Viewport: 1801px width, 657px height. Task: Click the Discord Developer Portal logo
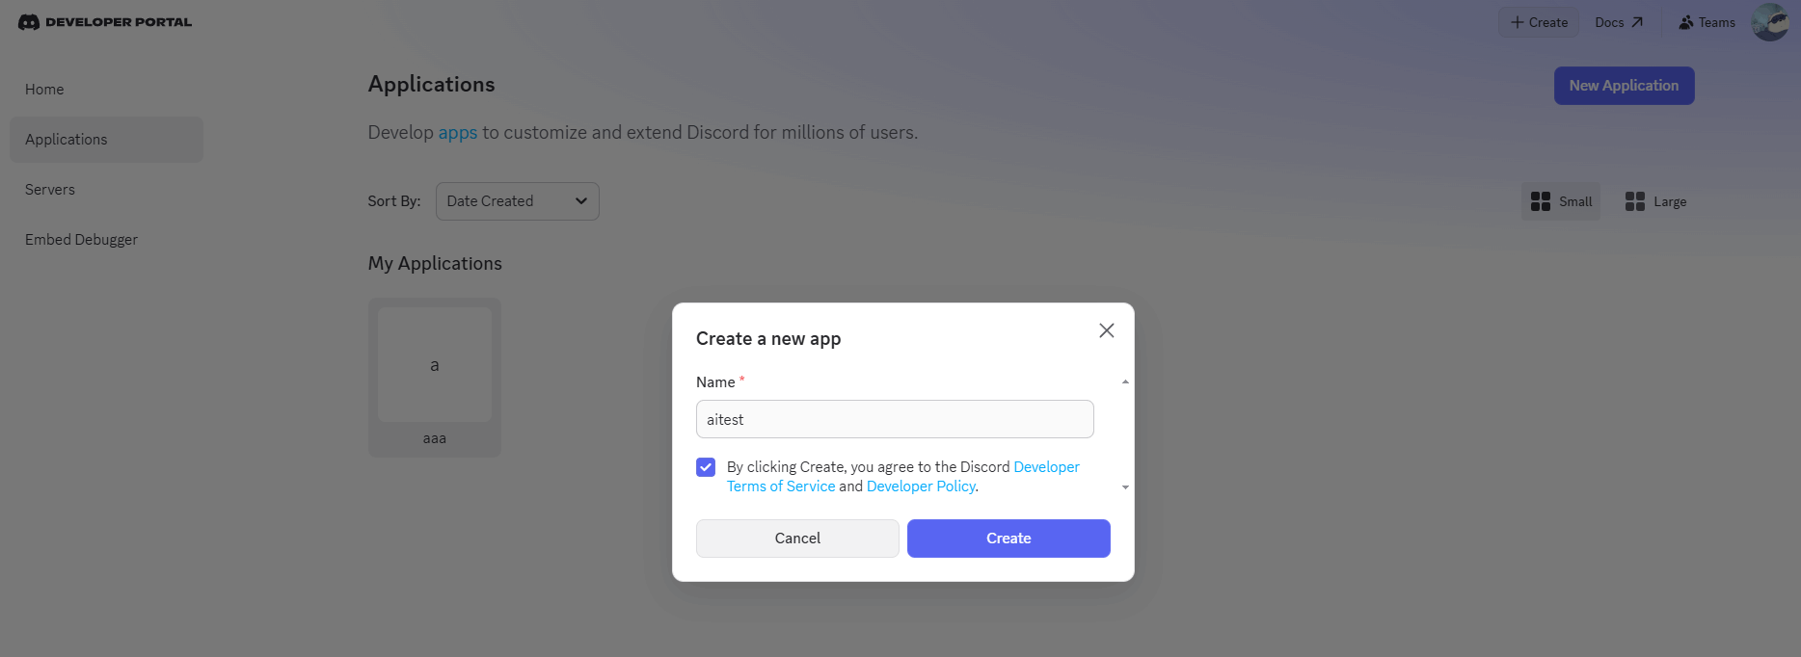[x=105, y=22]
